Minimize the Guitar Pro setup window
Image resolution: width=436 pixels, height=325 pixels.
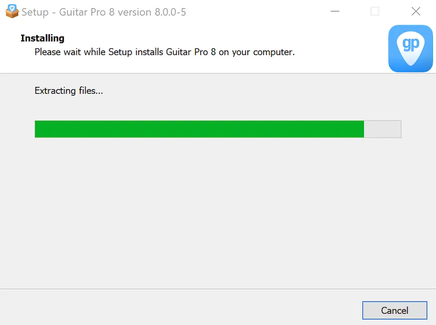(335, 11)
